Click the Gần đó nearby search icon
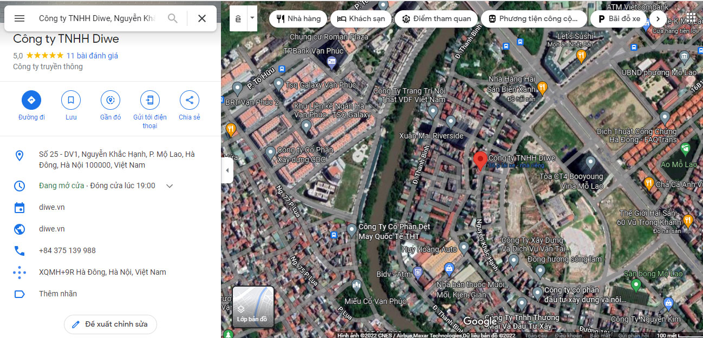Image resolution: width=703 pixels, height=338 pixels. (110, 100)
